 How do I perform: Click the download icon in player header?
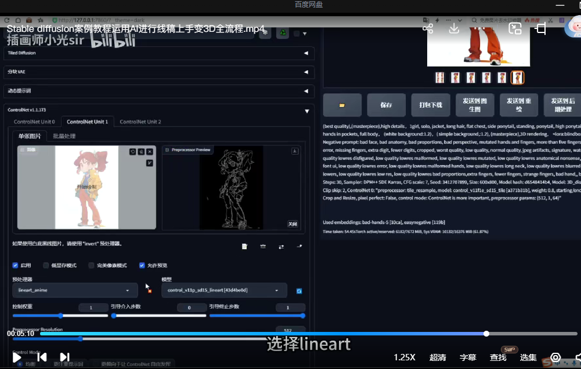(454, 28)
